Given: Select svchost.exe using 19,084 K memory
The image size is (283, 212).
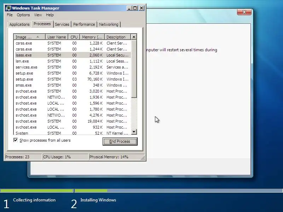Looking at the screenshot, I should (x=73, y=121).
